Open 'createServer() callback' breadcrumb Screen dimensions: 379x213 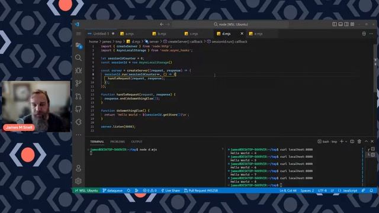183,41
